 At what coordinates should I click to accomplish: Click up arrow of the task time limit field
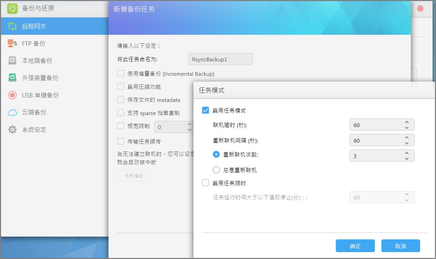407,195
